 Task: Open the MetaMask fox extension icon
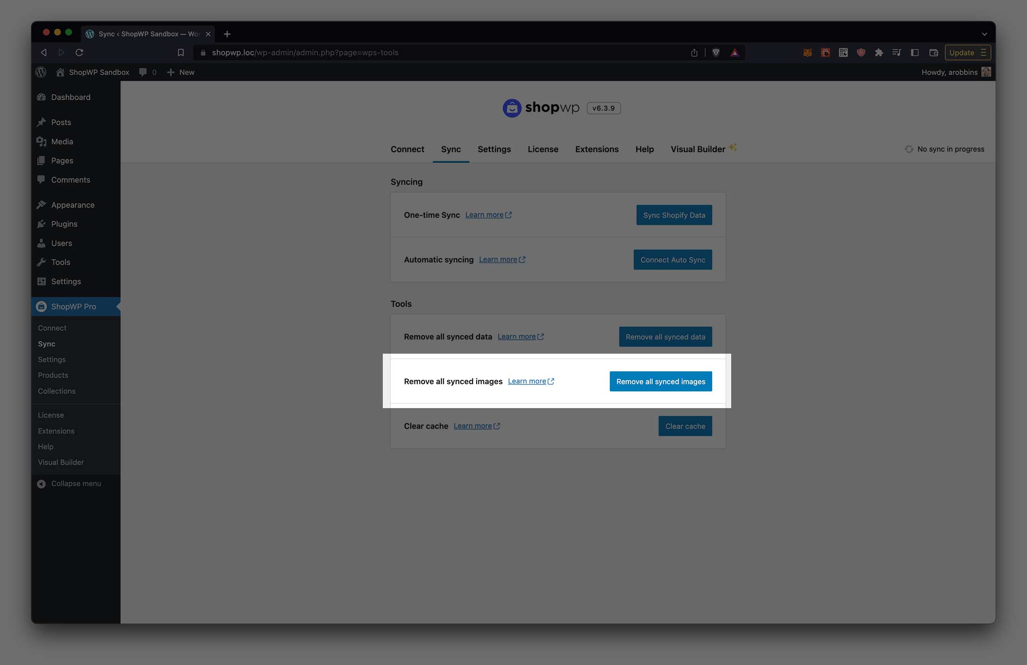coord(807,53)
